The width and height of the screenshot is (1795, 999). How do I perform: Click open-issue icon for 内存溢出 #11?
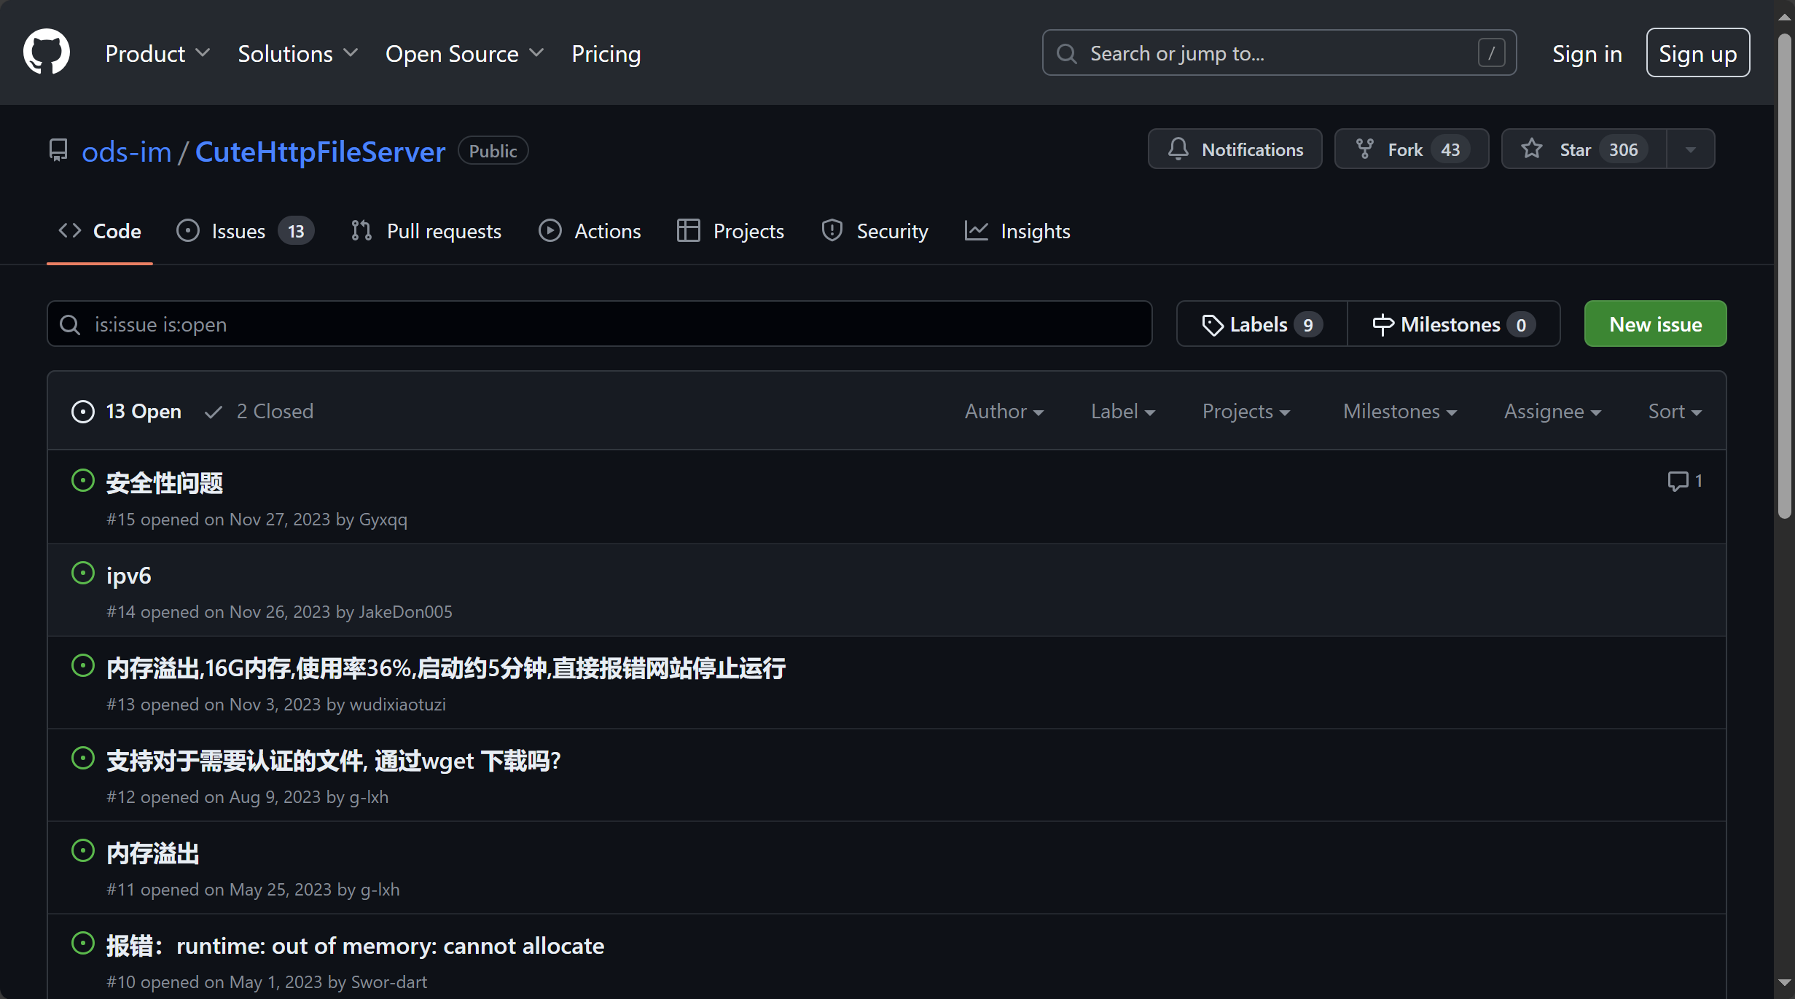[83, 850]
